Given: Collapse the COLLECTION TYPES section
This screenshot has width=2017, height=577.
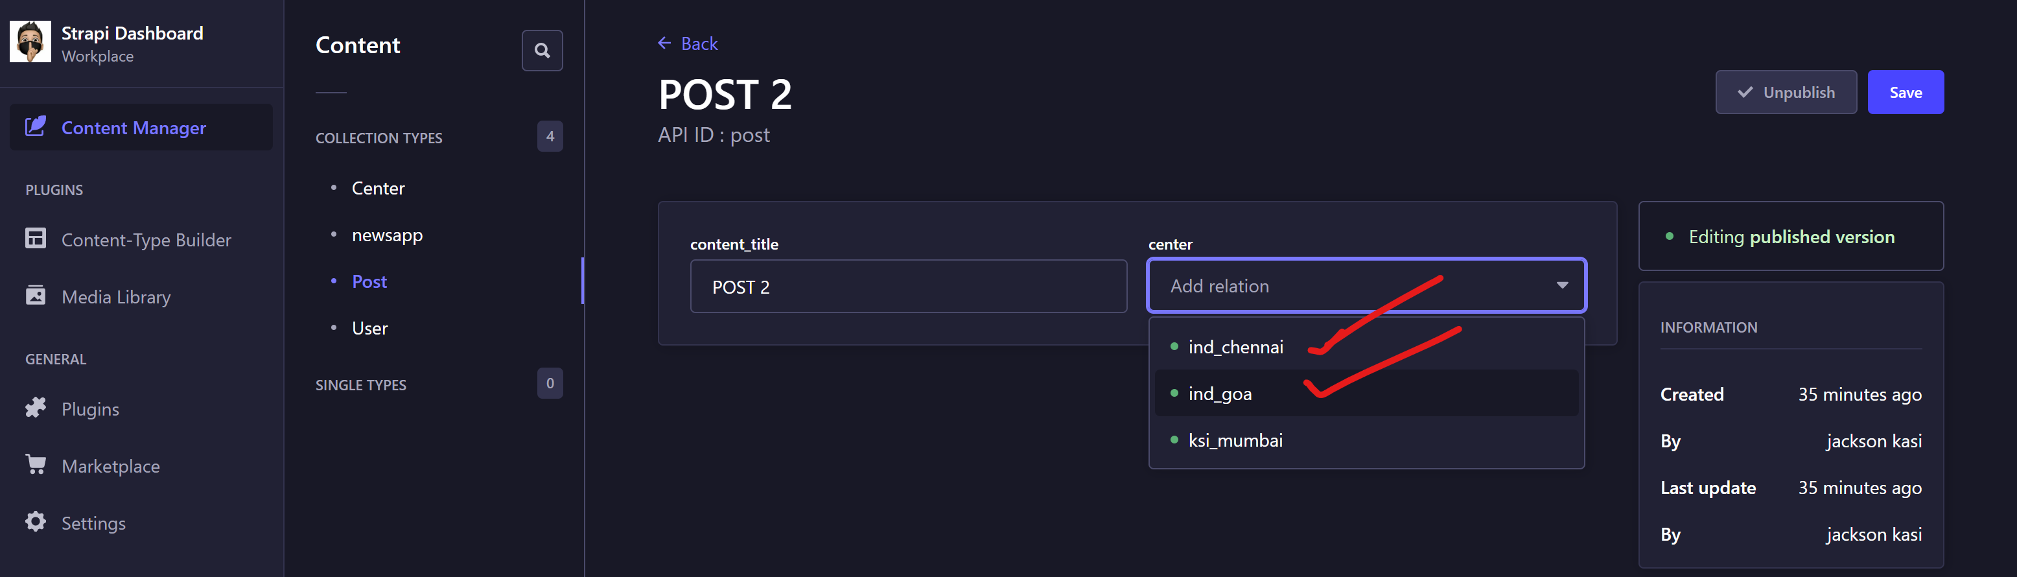Looking at the screenshot, I should coord(379,137).
